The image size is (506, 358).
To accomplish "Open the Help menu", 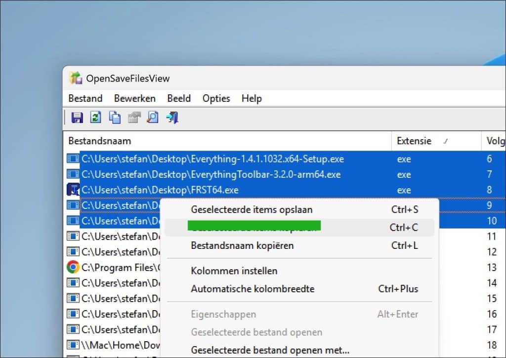I will click(x=252, y=98).
